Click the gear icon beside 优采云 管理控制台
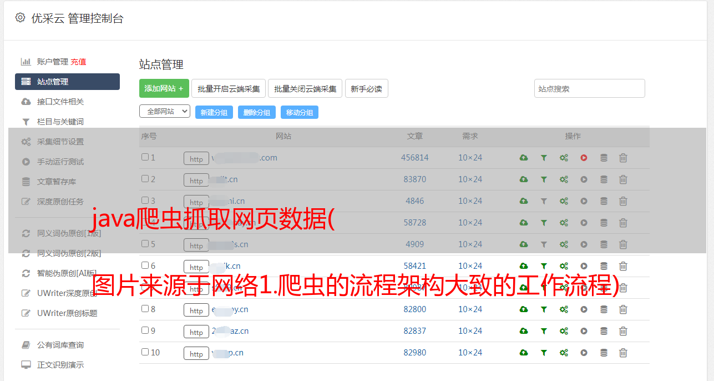The width and height of the screenshot is (714, 381). tap(20, 18)
